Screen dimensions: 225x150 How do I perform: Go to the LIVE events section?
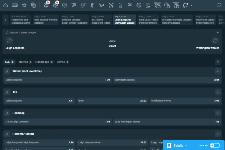(x=14, y=5)
